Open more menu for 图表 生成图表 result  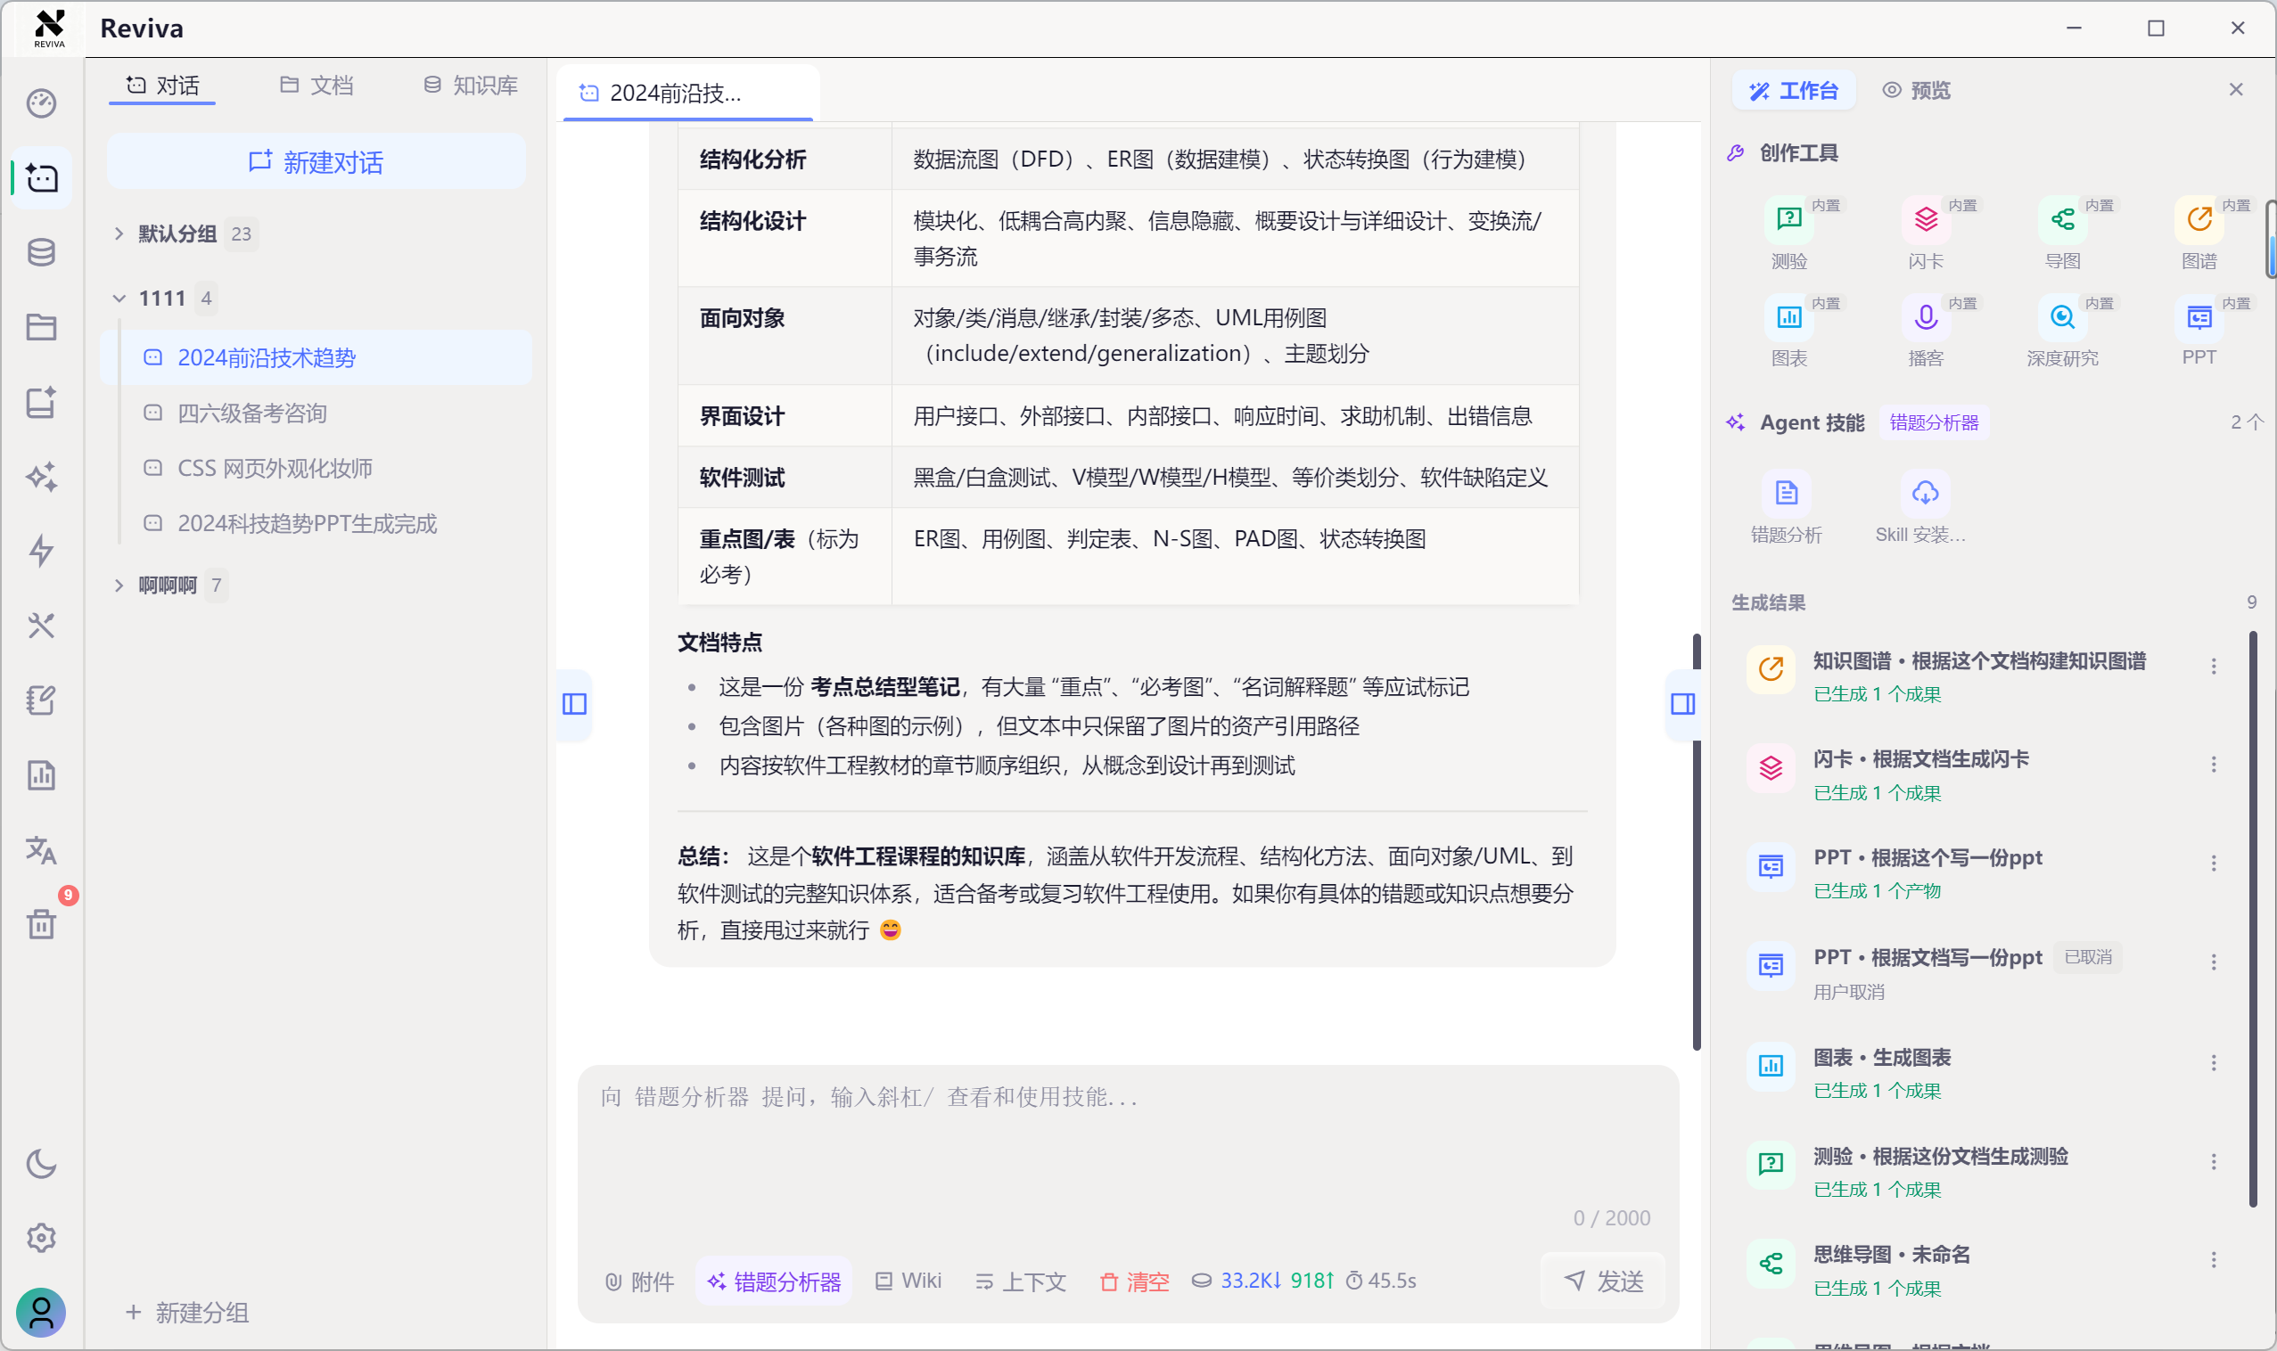coord(2213,1062)
